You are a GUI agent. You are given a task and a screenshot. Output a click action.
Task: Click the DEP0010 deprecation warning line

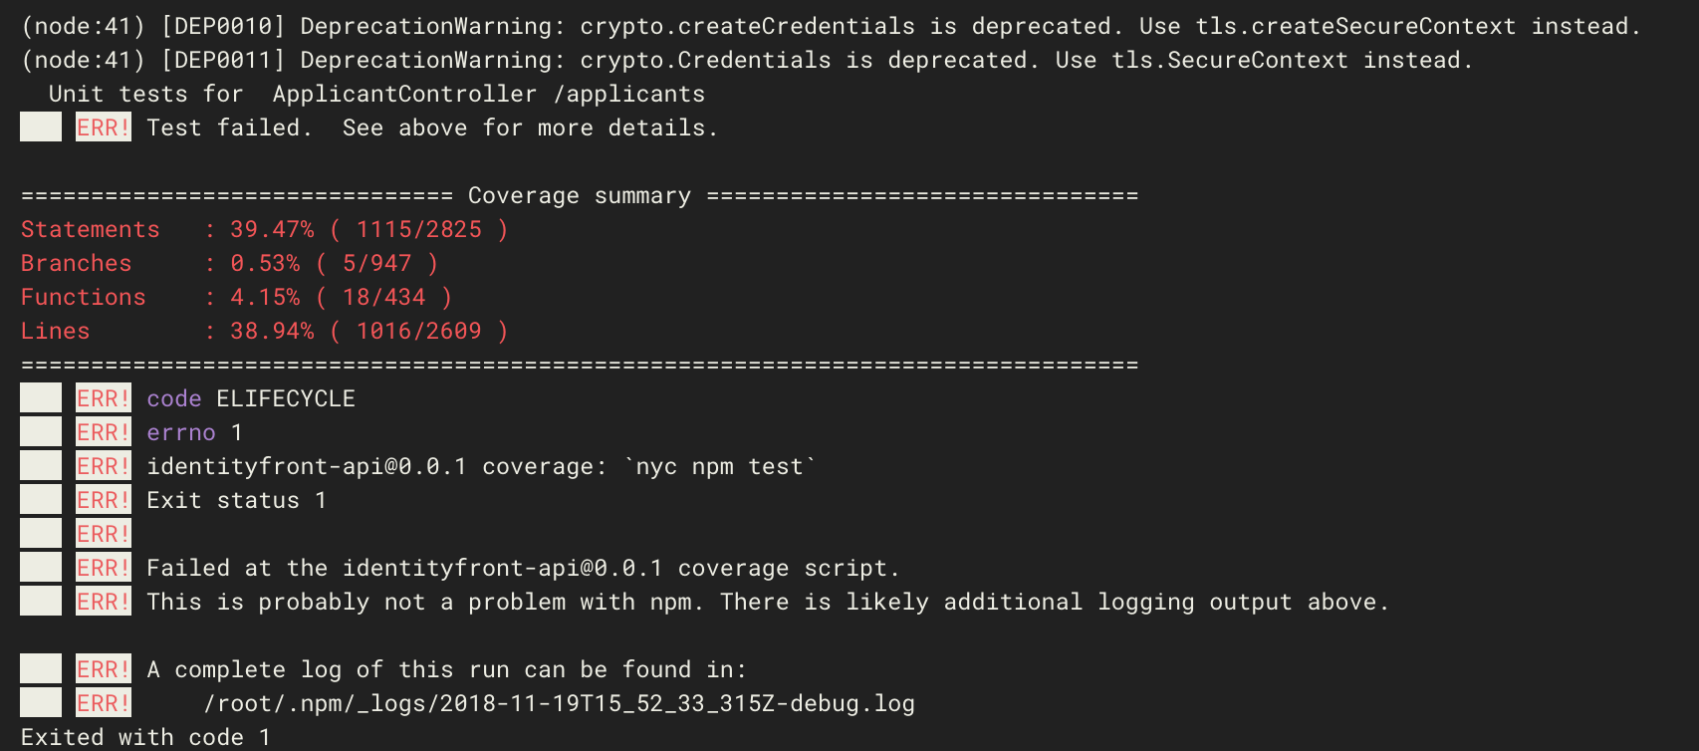[x=831, y=27]
